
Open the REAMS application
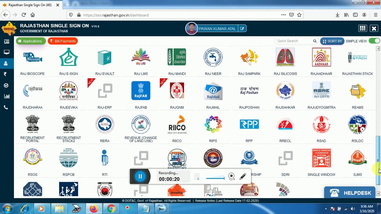pyautogui.click(x=357, y=91)
